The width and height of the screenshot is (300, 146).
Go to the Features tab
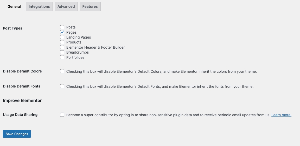(90, 6)
